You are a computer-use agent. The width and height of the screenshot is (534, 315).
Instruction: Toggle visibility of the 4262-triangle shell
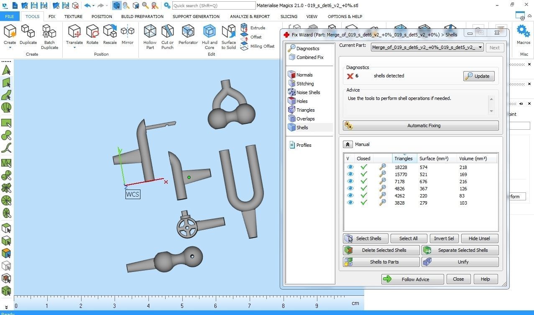[x=350, y=195]
